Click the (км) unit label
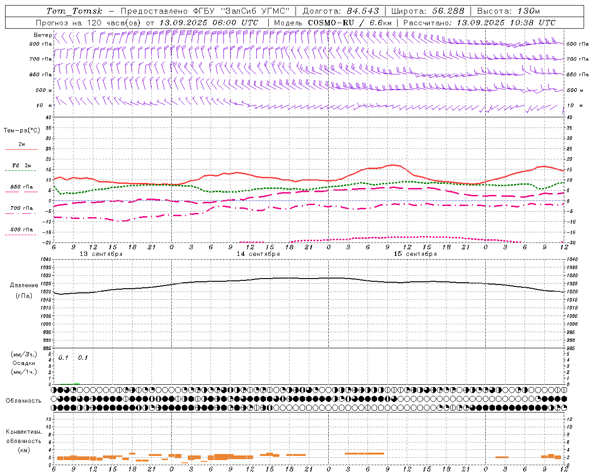 [x=24, y=450]
